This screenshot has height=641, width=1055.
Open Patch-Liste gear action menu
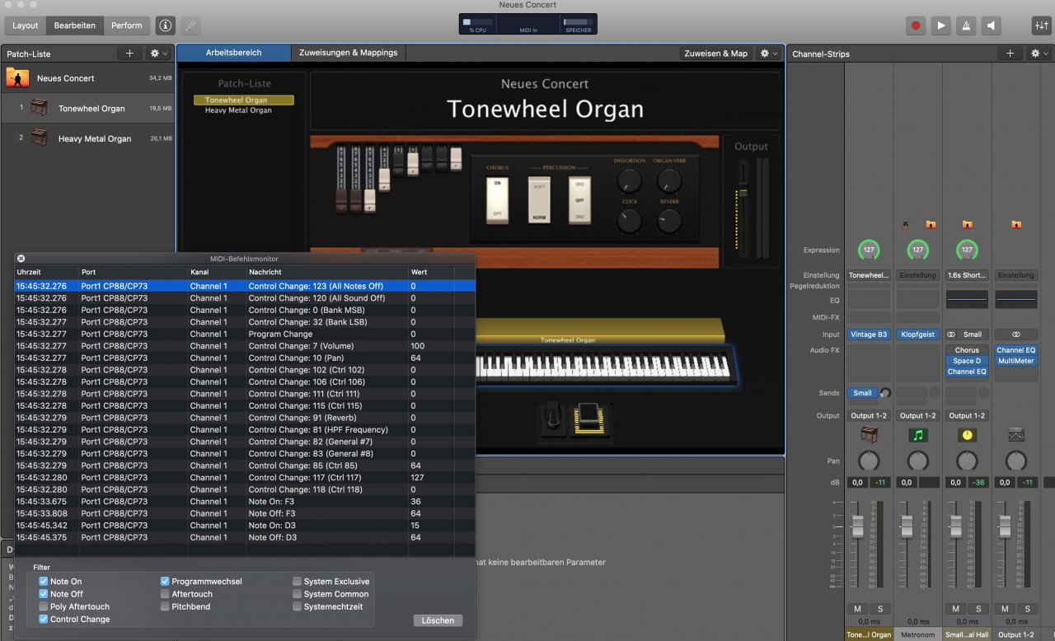click(158, 54)
